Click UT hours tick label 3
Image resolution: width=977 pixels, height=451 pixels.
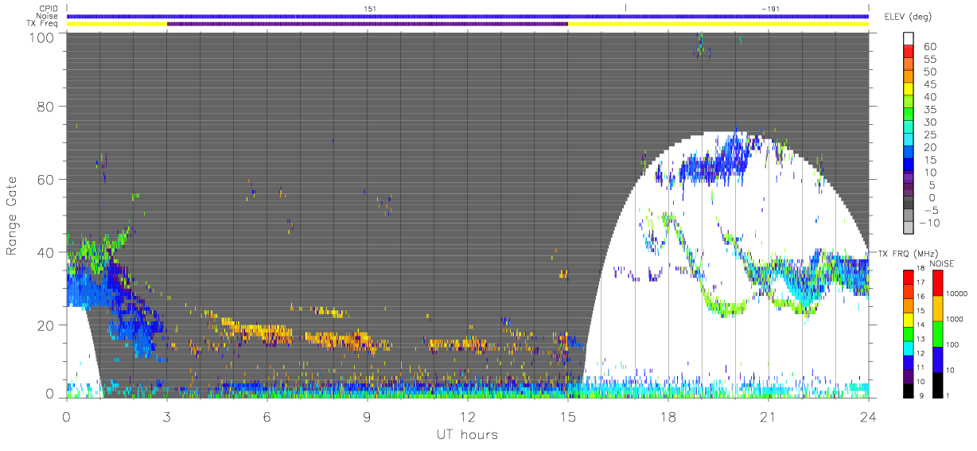pos(166,417)
